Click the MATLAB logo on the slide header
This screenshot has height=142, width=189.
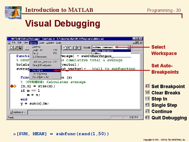(13, 13)
